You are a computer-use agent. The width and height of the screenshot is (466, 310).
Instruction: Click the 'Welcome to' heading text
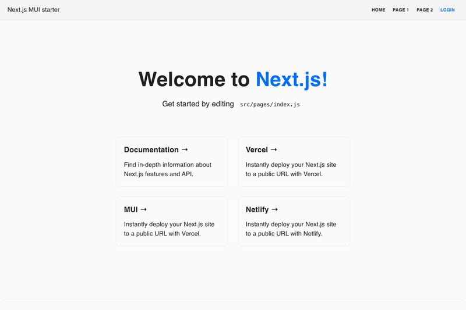click(194, 79)
